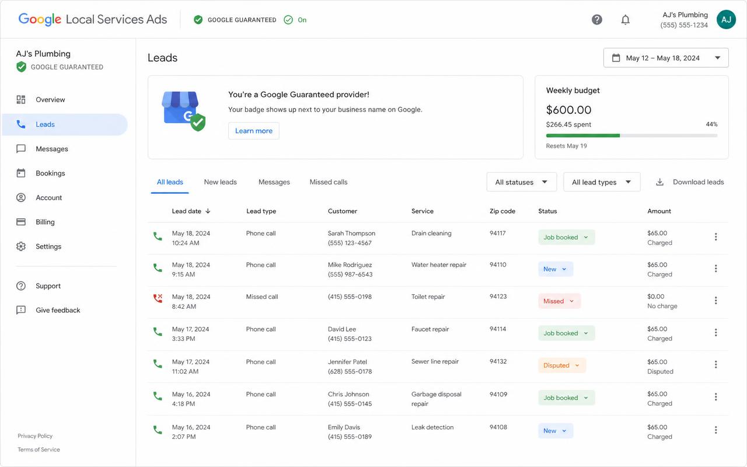This screenshot has height=467, width=747.
Task: Click the Billing card icon in sidebar
Action: (21, 222)
